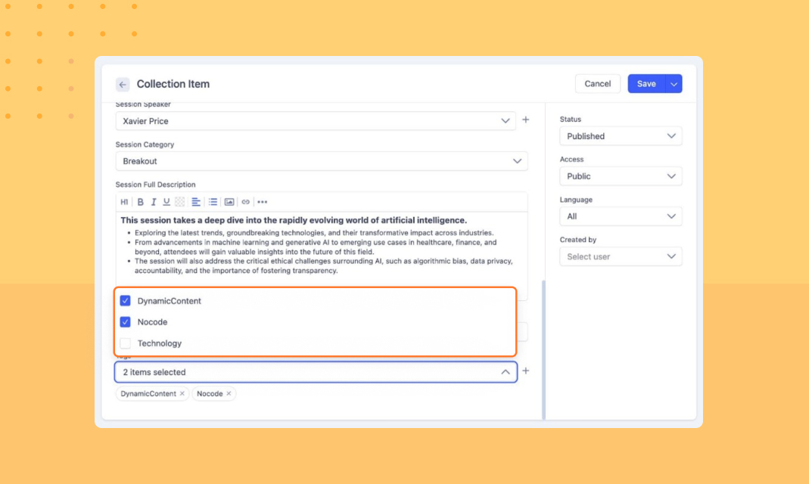Screen dimensions: 809x484
Task: Uncheck the DynamicContent tag checkbox
Action: point(126,301)
